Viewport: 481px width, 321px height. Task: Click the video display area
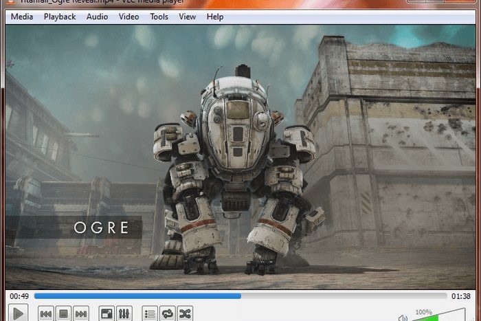pyautogui.click(x=240, y=157)
